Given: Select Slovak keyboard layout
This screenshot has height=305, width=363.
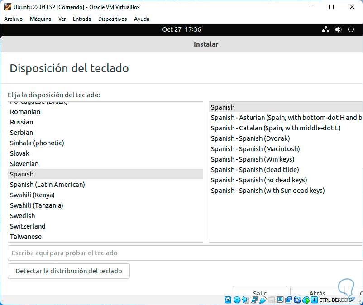Looking at the screenshot, I should tap(105, 153).
